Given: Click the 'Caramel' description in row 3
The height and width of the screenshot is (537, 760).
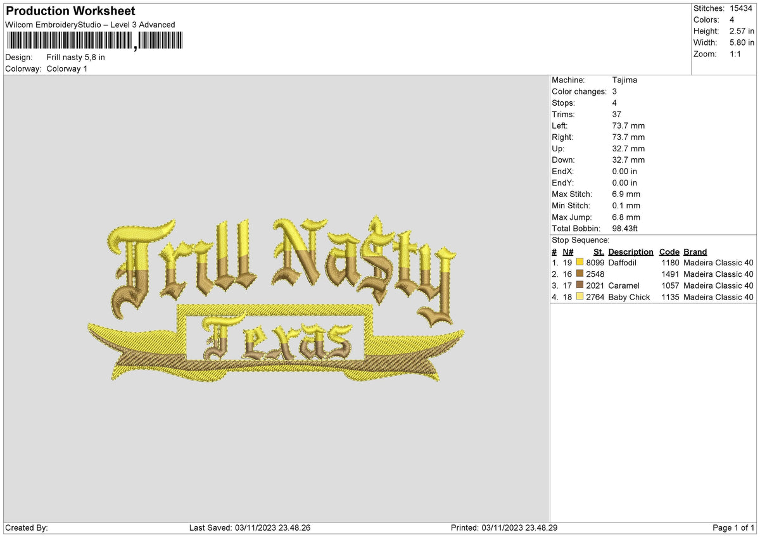Looking at the screenshot, I should tap(624, 286).
